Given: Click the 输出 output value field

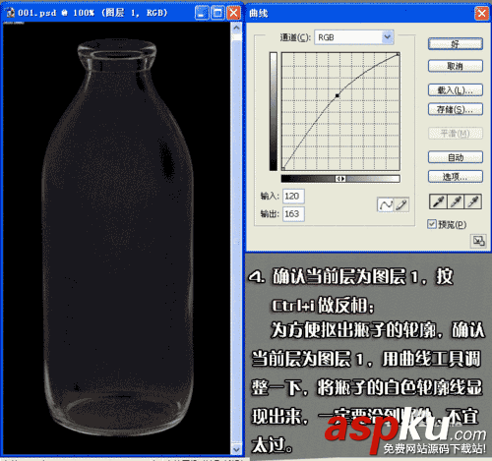Looking at the screenshot, I should [293, 214].
